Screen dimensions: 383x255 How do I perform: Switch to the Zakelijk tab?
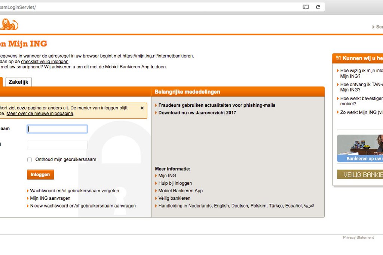(19, 82)
